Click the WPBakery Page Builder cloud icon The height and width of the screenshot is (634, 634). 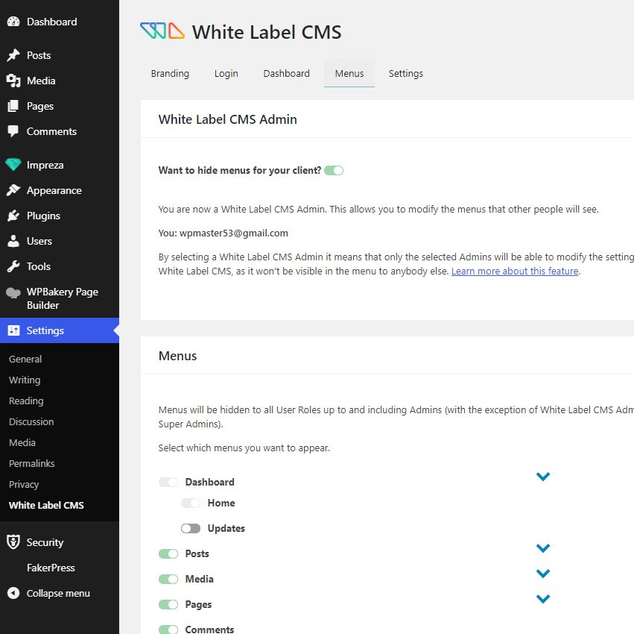(13, 292)
